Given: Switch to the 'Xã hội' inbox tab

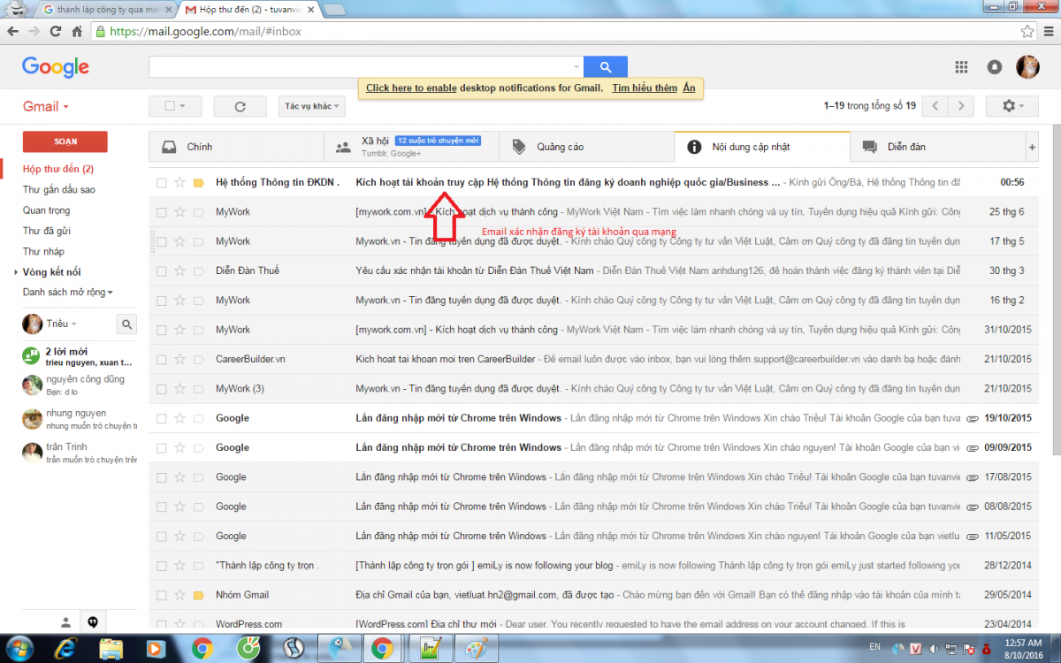Looking at the screenshot, I should click(x=411, y=147).
